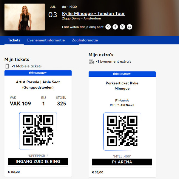Select the Artist Presale Aisle Seat title

(x=38, y=85)
